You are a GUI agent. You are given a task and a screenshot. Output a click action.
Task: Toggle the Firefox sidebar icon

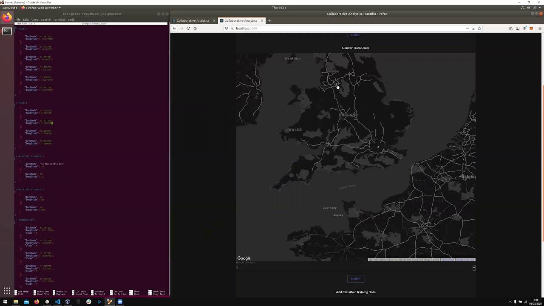pyautogui.click(x=518, y=28)
